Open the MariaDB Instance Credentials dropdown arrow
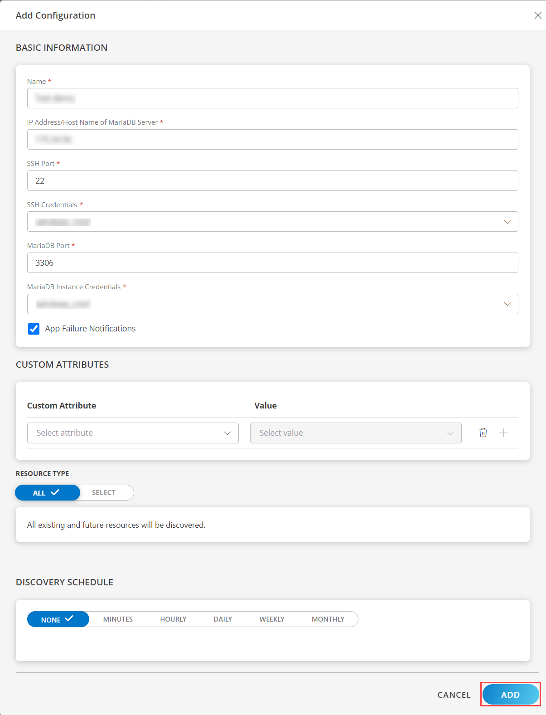546x715 pixels. (x=507, y=304)
